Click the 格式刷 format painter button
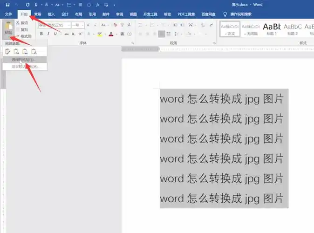The image size is (314, 233). (x=24, y=36)
